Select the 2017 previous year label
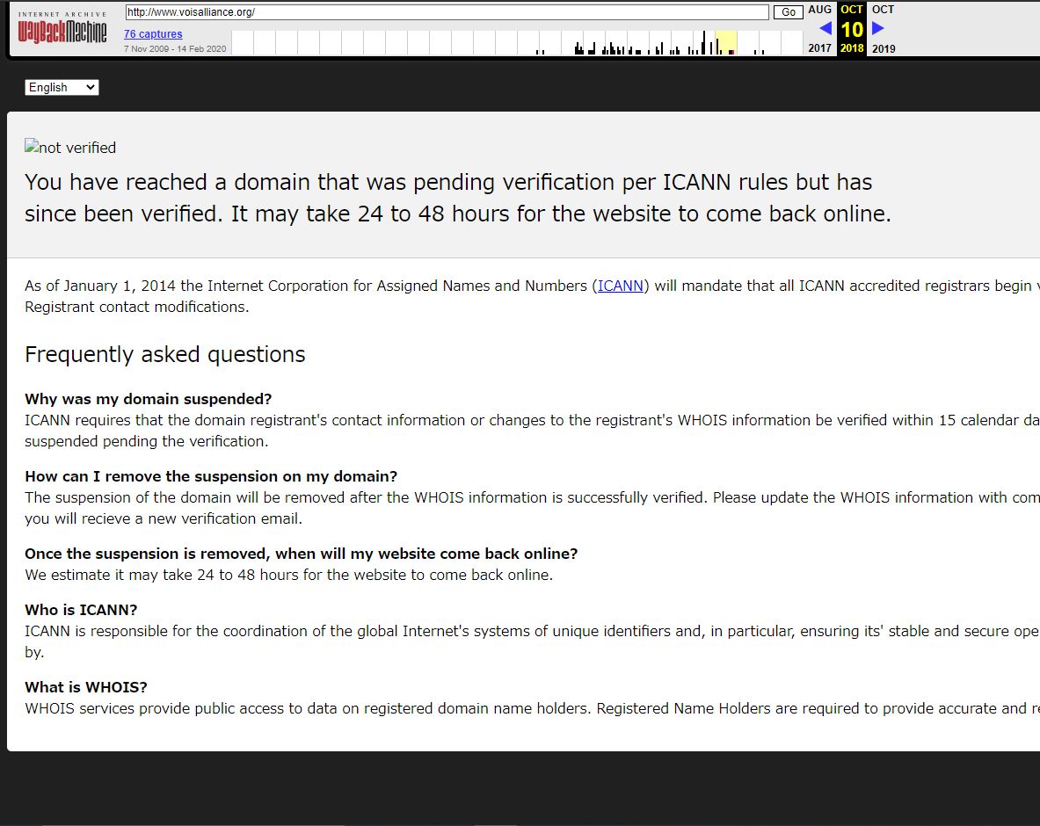1040x826 pixels. click(x=819, y=48)
